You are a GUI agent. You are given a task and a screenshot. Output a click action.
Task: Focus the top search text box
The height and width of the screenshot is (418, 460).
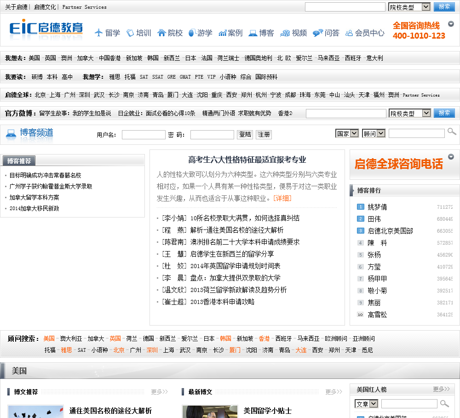click(345, 7)
